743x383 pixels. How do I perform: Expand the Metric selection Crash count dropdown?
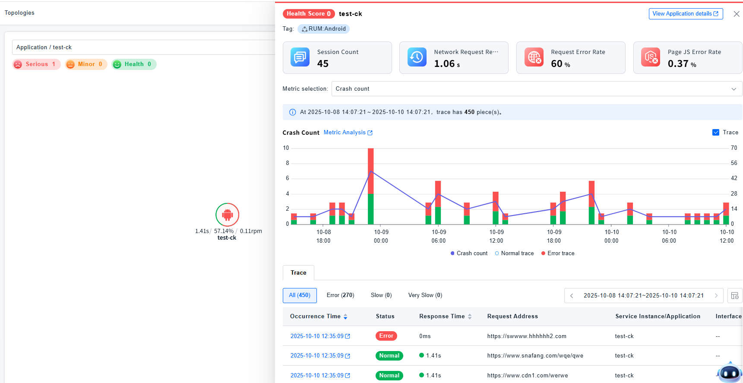coord(536,89)
